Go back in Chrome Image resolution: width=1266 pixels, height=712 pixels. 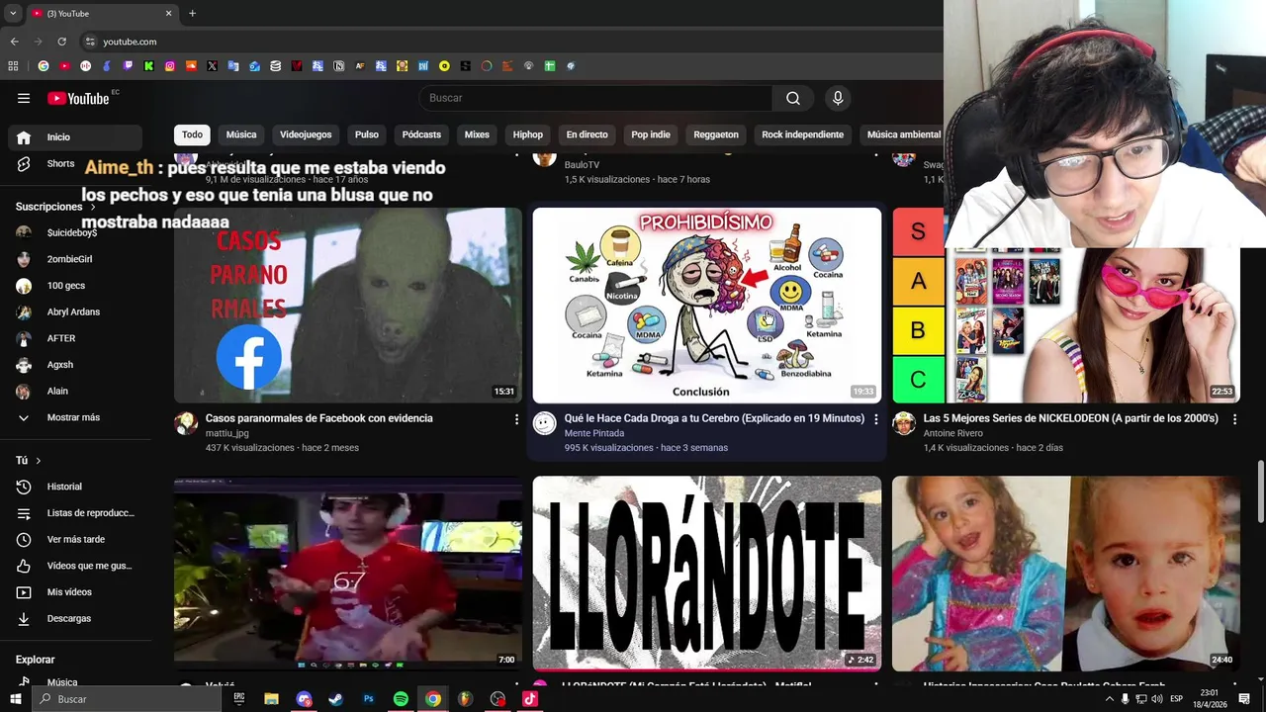point(14,42)
